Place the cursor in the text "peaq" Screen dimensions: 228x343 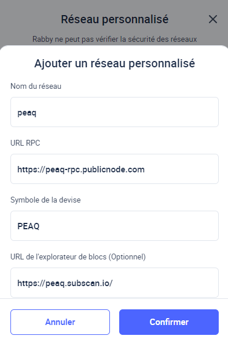point(27,113)
